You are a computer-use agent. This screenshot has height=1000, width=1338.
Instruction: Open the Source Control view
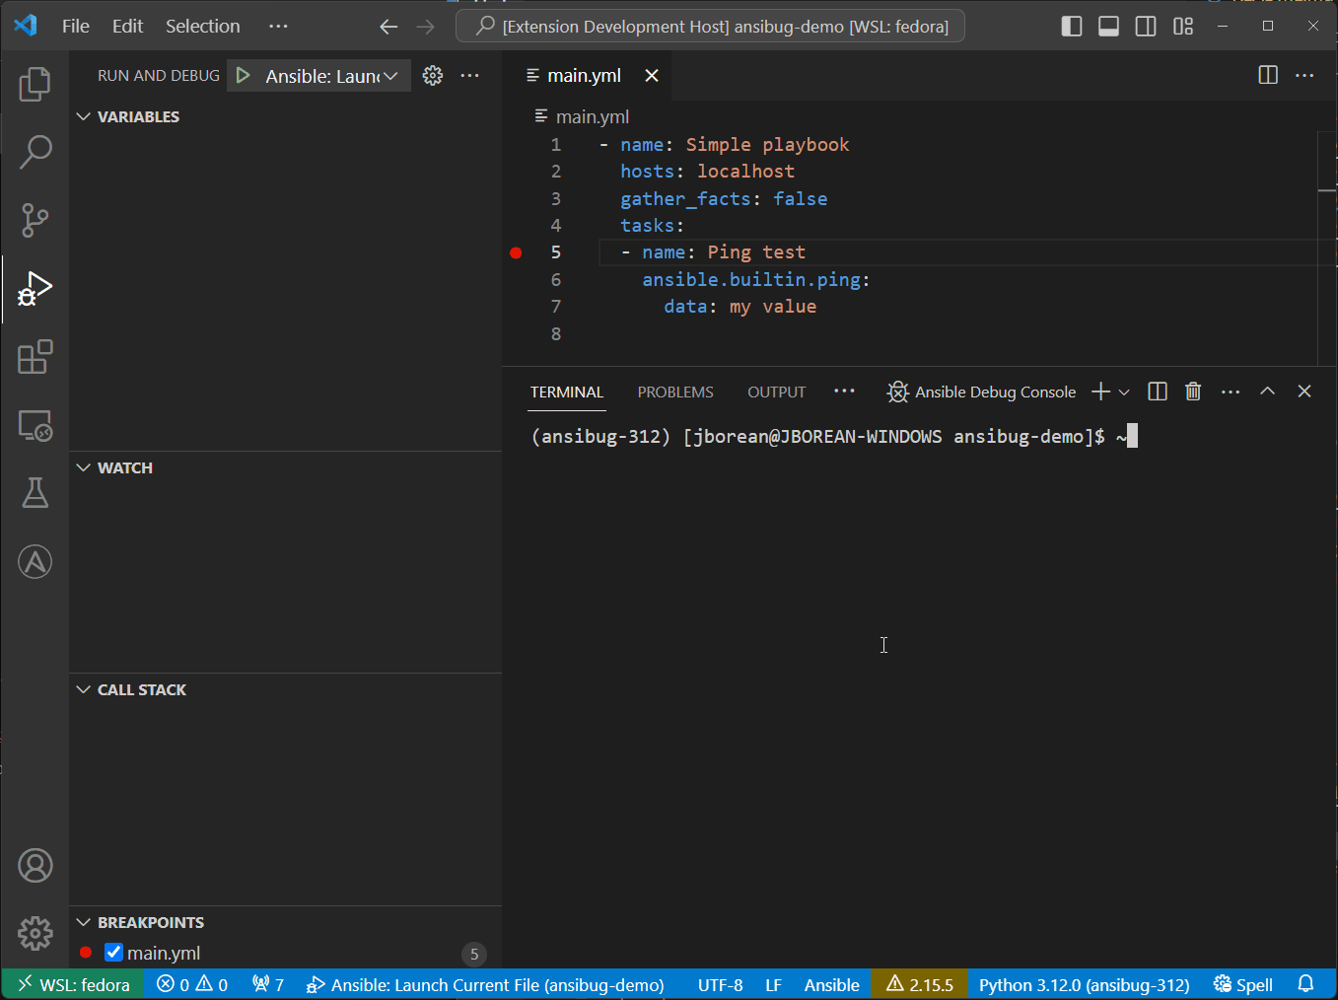point(35,220)
